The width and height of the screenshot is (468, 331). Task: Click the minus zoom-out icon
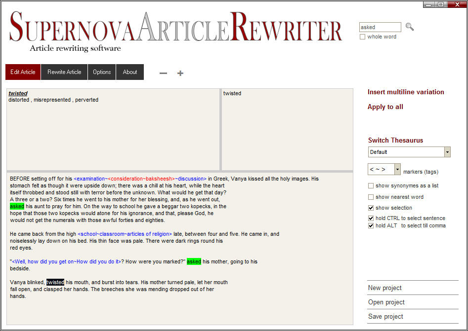click(x=163, y=73)
